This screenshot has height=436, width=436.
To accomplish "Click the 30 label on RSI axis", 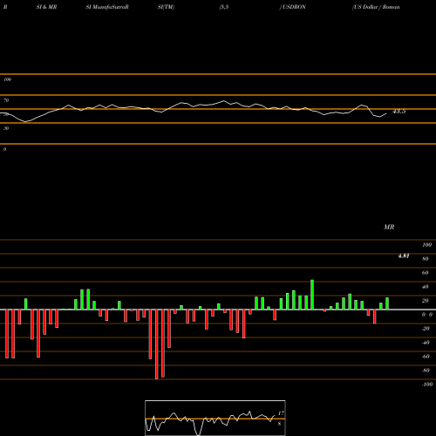I will [6, 128].
